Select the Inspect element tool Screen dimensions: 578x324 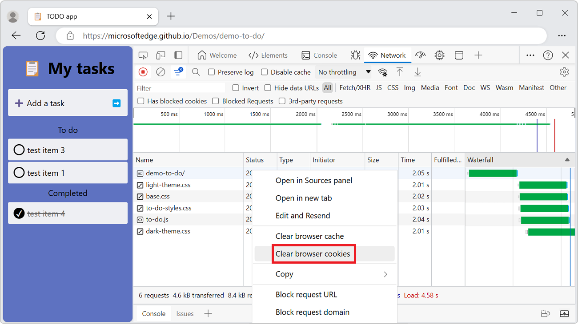pos(143,55)
